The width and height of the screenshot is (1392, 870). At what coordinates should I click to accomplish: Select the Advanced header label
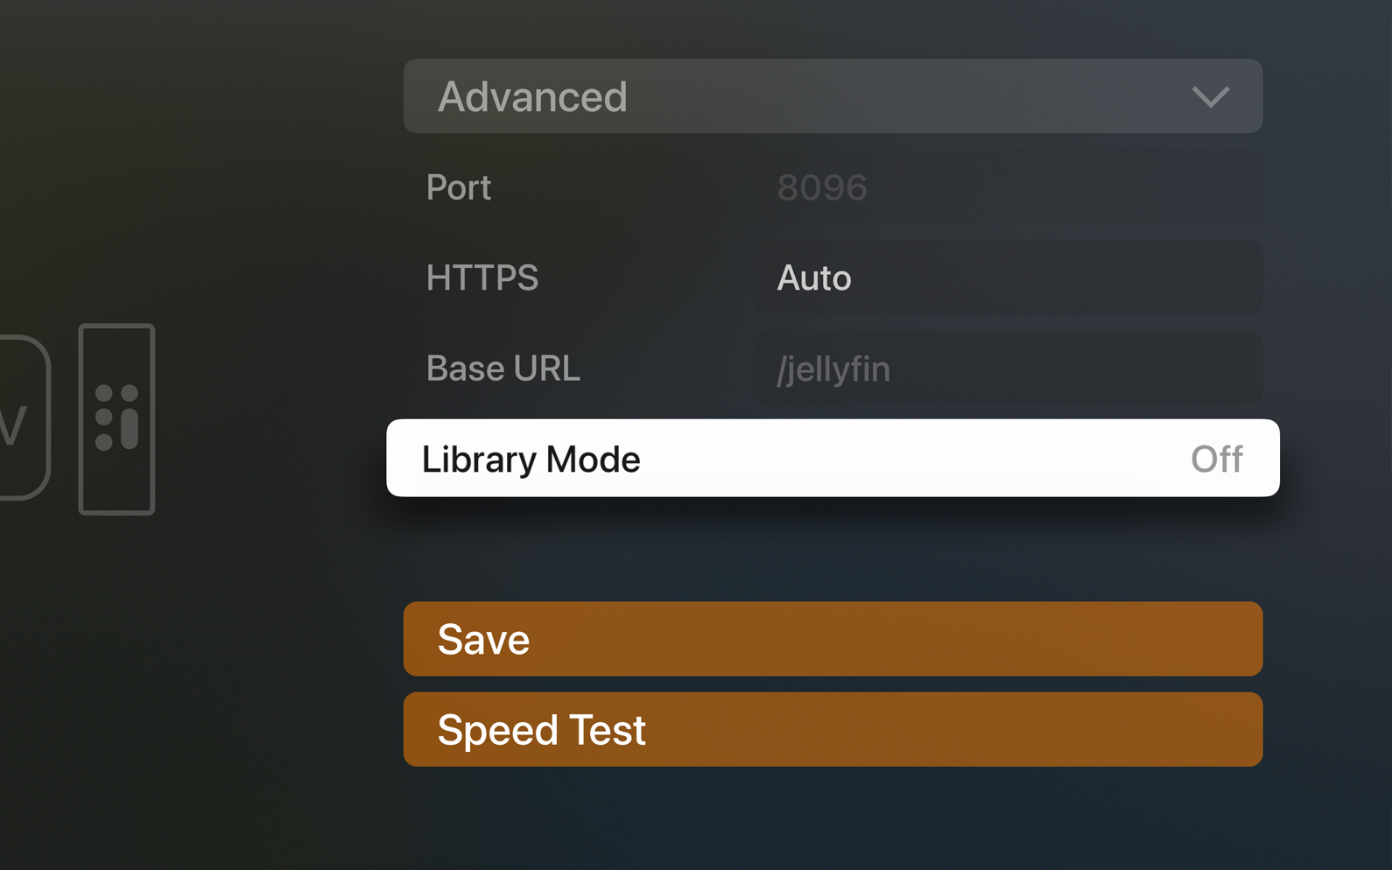pos(532,97)
